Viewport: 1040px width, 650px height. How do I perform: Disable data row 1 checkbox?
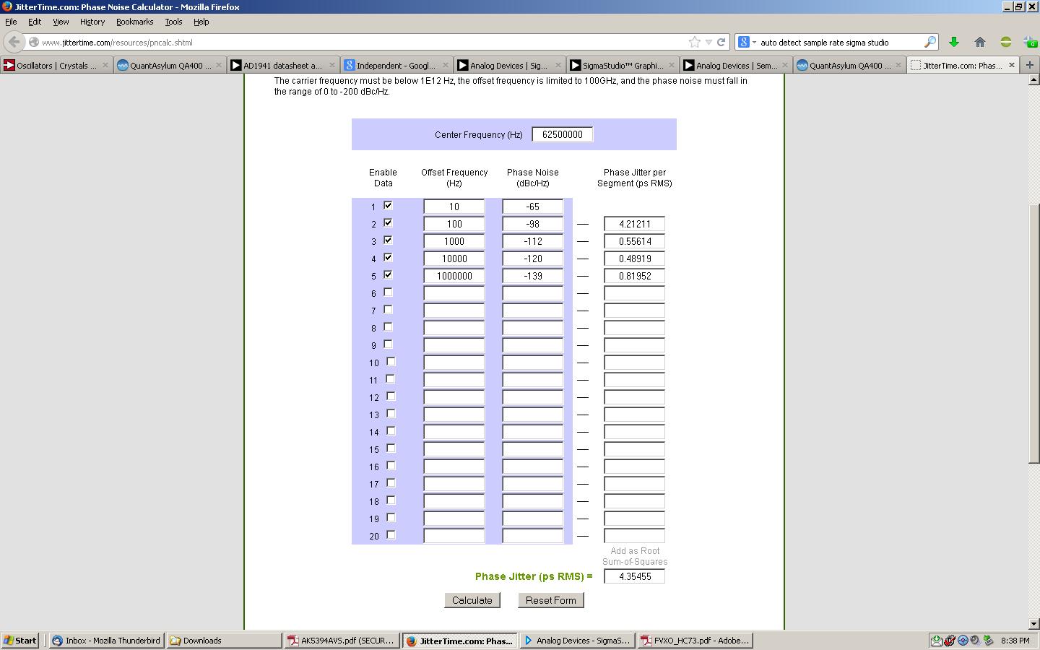[388, 206]
